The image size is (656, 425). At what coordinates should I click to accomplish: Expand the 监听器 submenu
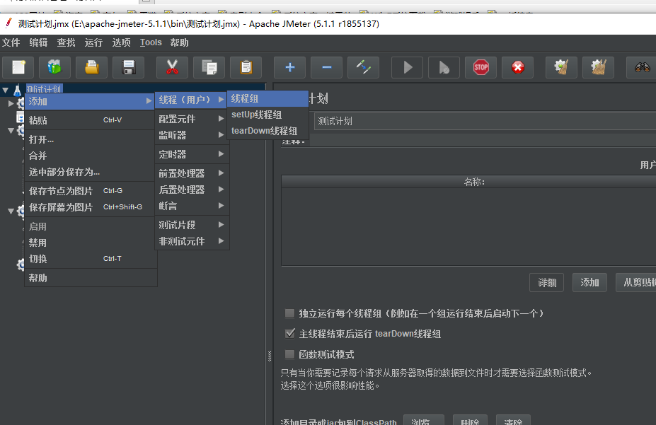click(192, 135)
